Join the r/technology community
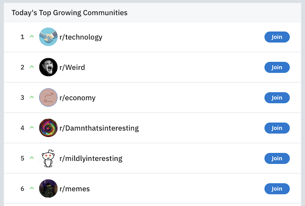Image resolution: width=305 pixels, height=206 pixels. point(277,37)
